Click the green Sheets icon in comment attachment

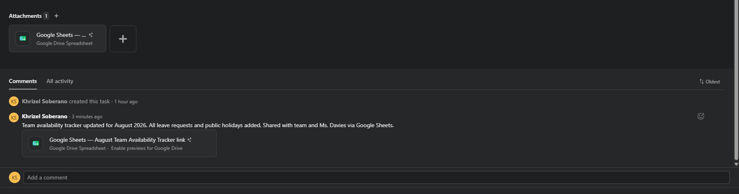click(36, 143)
